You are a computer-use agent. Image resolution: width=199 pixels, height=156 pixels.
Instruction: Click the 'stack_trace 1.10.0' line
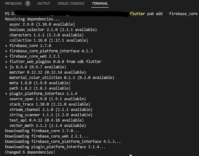(50, 104)
